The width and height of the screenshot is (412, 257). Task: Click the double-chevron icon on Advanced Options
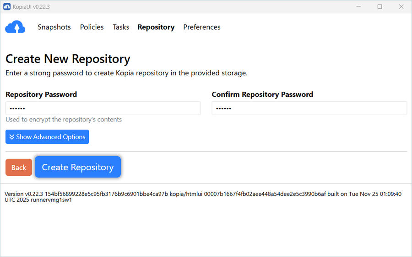click(12, 137)
